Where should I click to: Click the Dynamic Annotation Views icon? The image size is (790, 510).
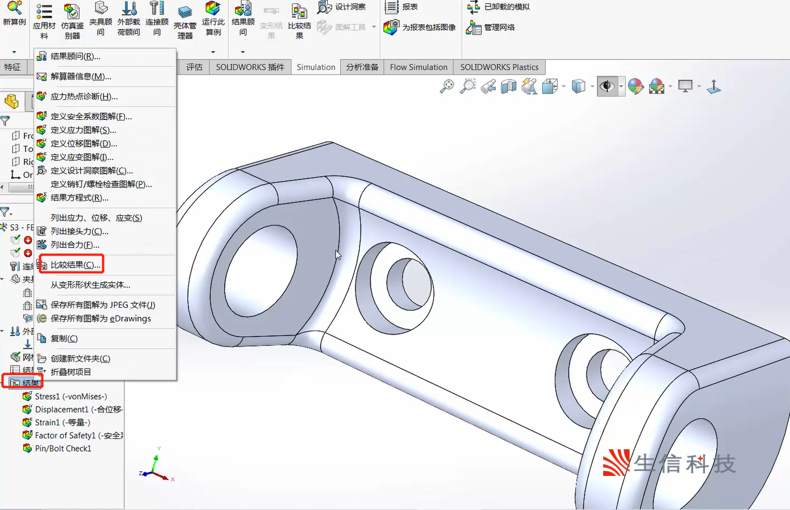pos(529,86)
